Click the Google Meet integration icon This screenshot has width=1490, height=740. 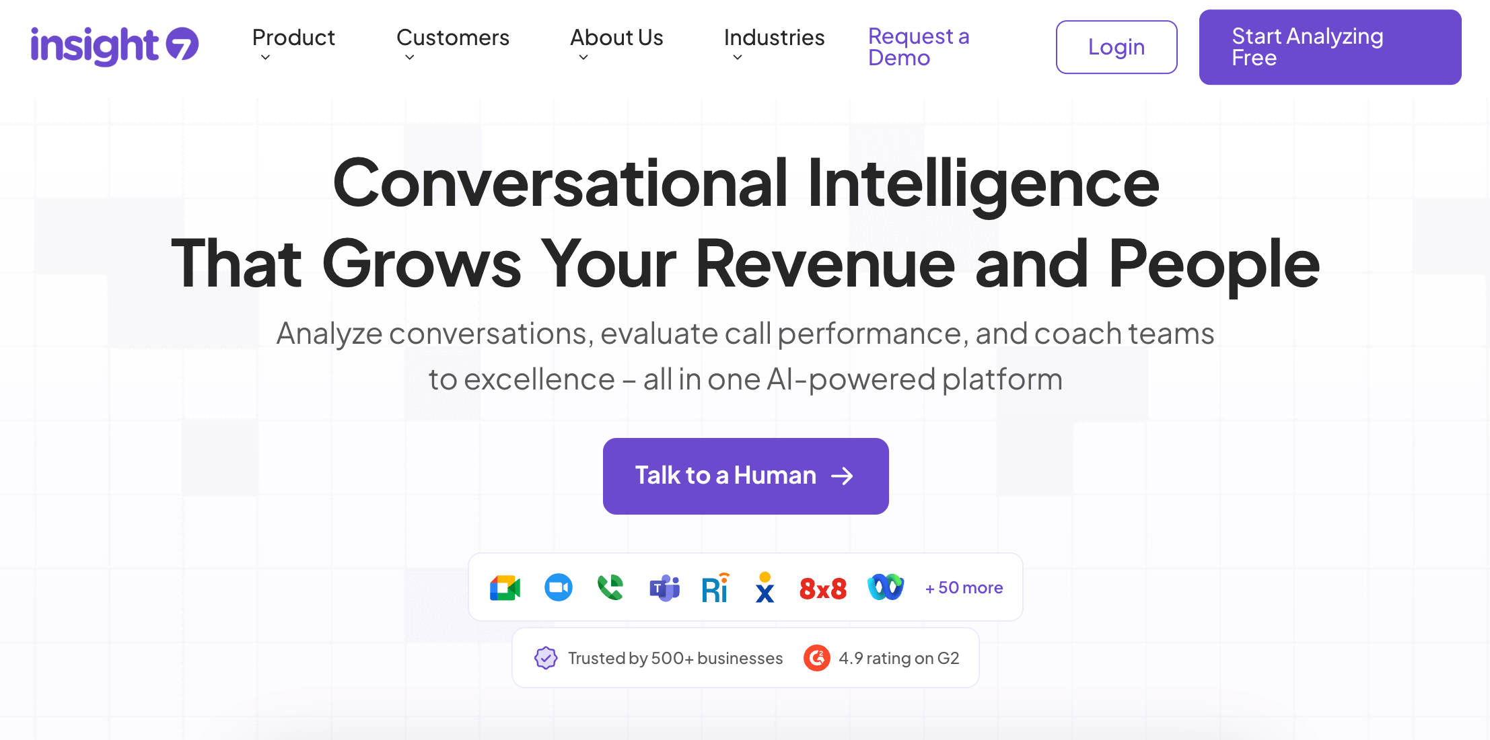point(505,588)
